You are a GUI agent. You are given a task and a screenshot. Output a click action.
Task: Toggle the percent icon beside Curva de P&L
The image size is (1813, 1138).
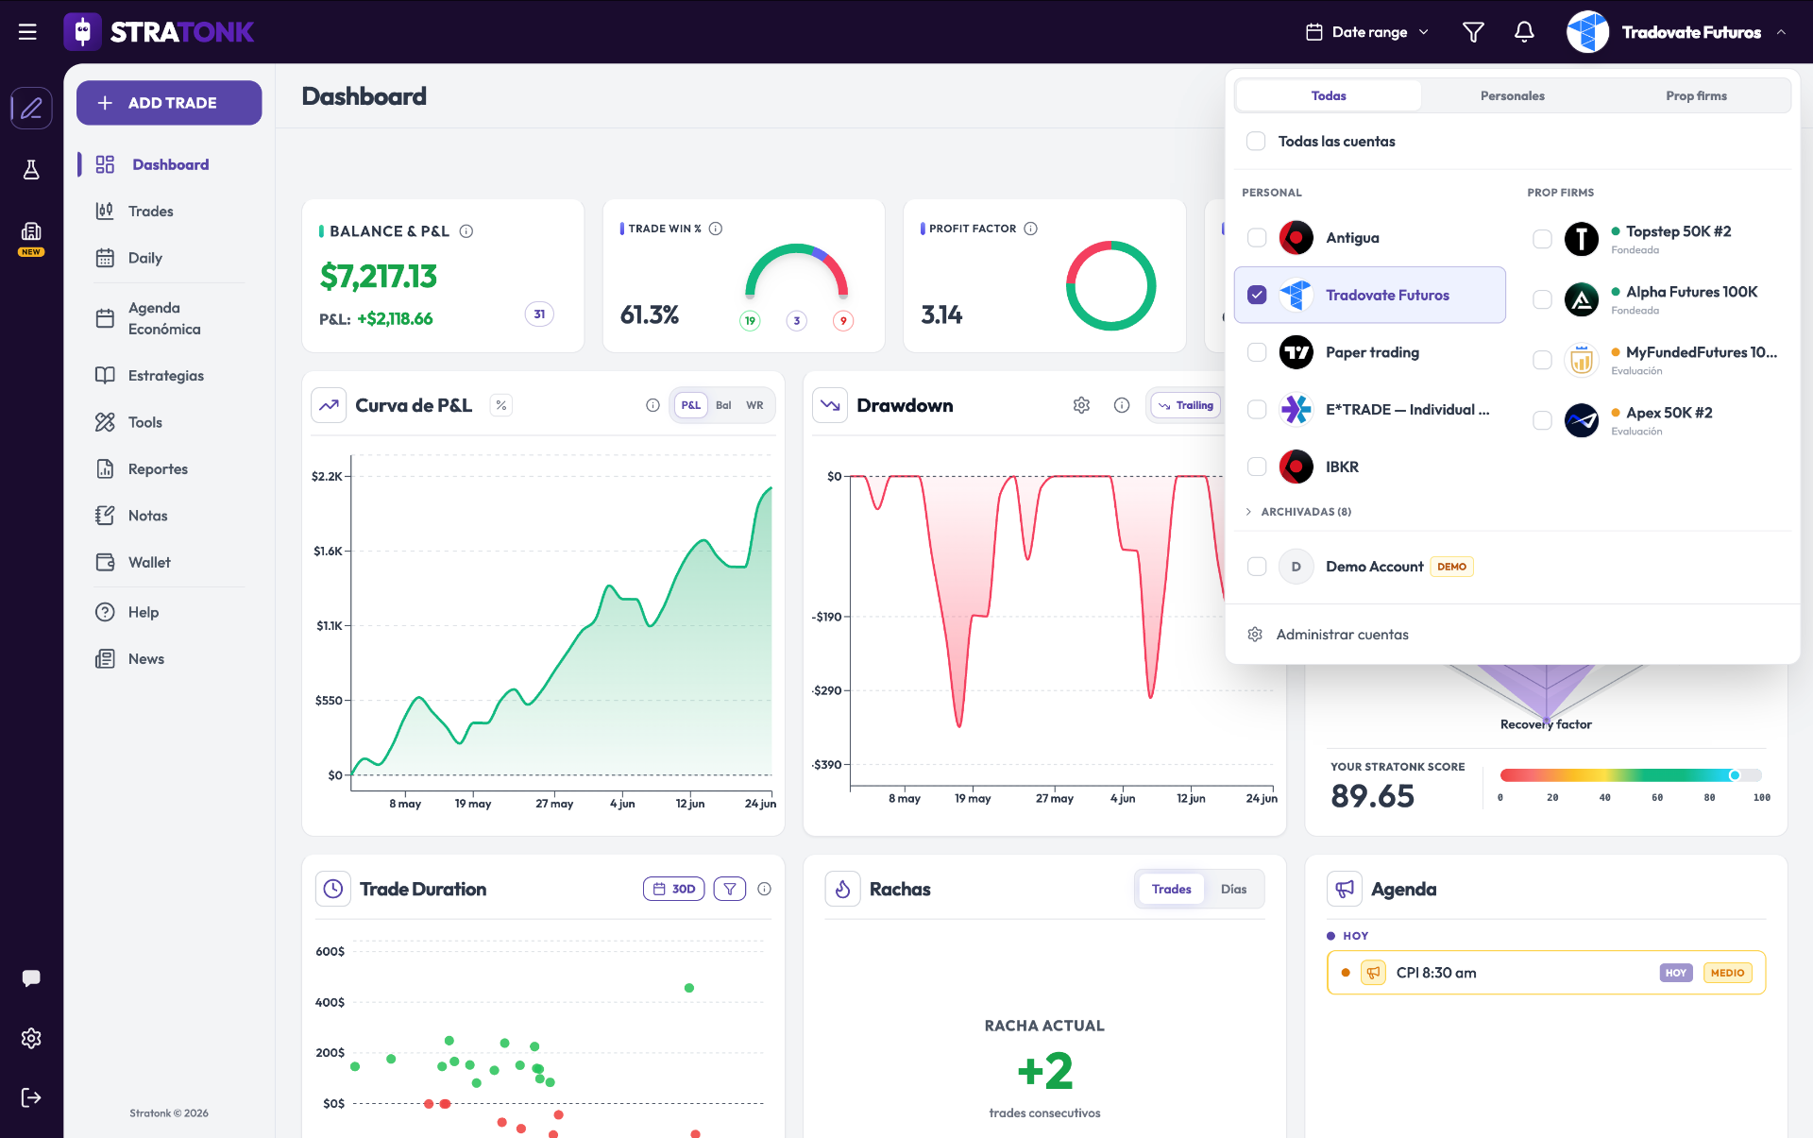(501, 405)
